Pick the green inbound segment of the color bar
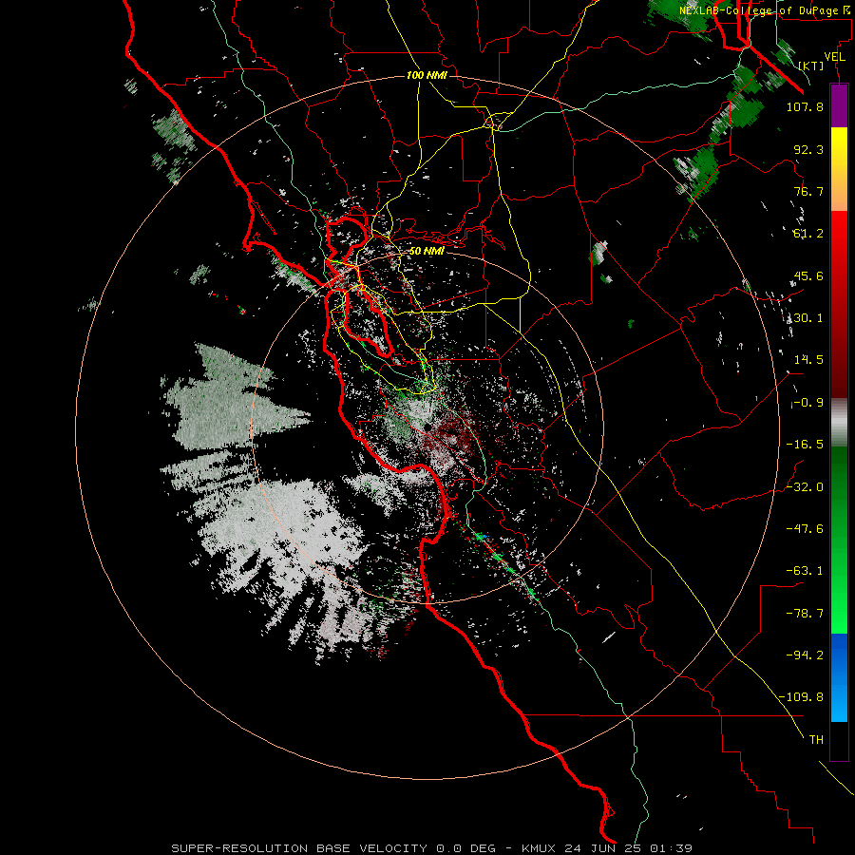Screen dimensions: 855x855 click(x=839, y=540)
